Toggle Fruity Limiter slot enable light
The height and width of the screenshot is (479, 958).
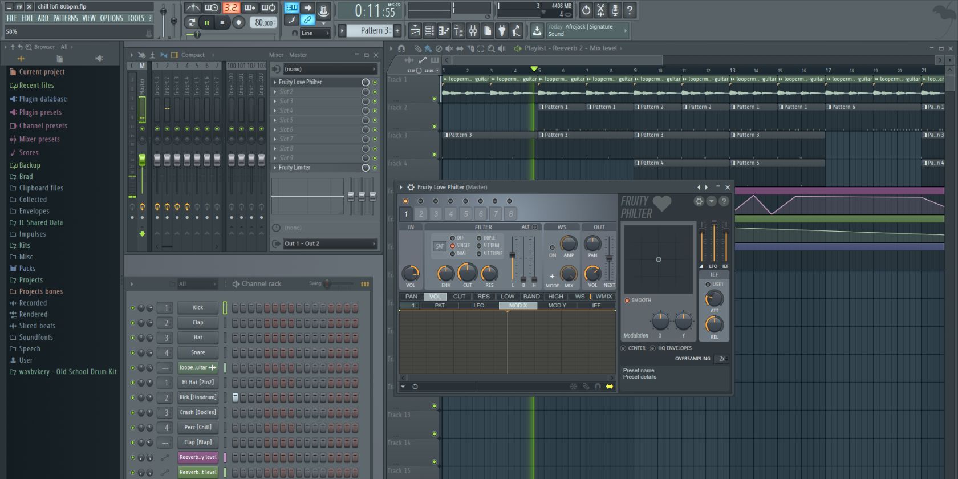point(375,168)
